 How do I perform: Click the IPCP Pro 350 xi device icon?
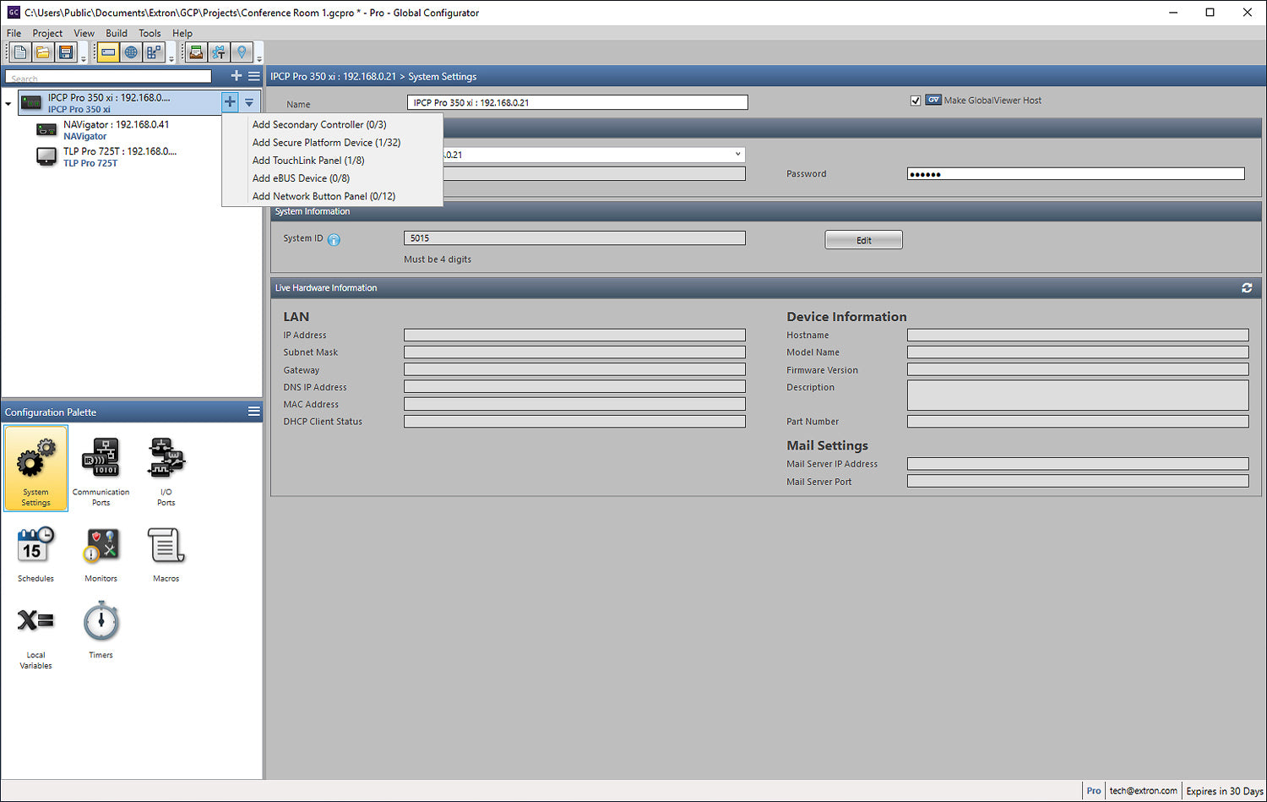click(x=31, y=102)
